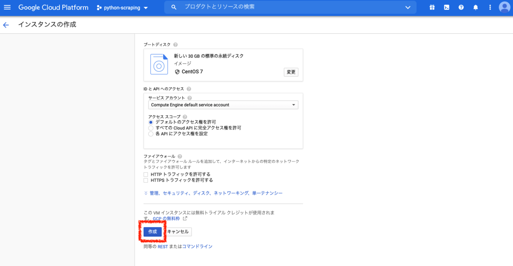
Task: Click the back arrow to leave instance creation
Action: (x=6, y=24)
